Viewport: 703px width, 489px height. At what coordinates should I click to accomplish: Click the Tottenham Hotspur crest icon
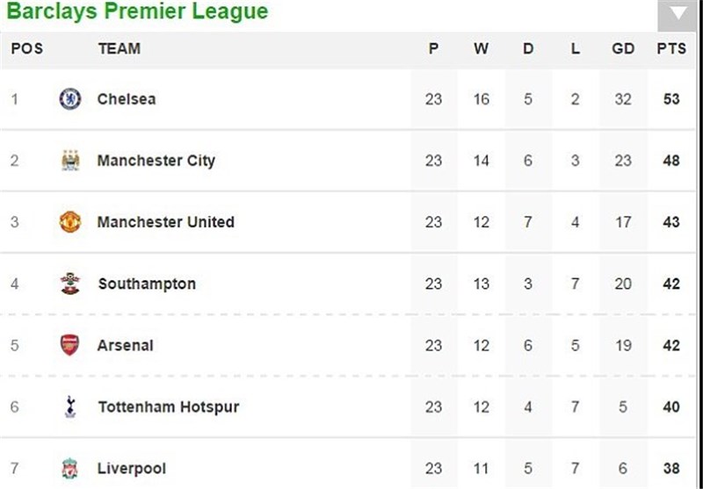(x=70, y=406)
